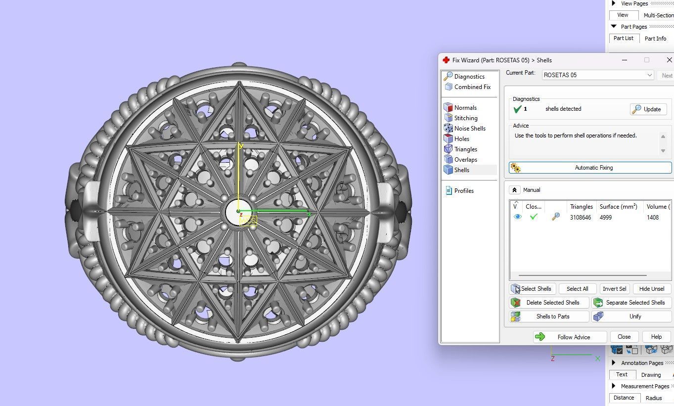Click the show parts eye-cube icon
674x406 pixels.
tap(651, 350)
